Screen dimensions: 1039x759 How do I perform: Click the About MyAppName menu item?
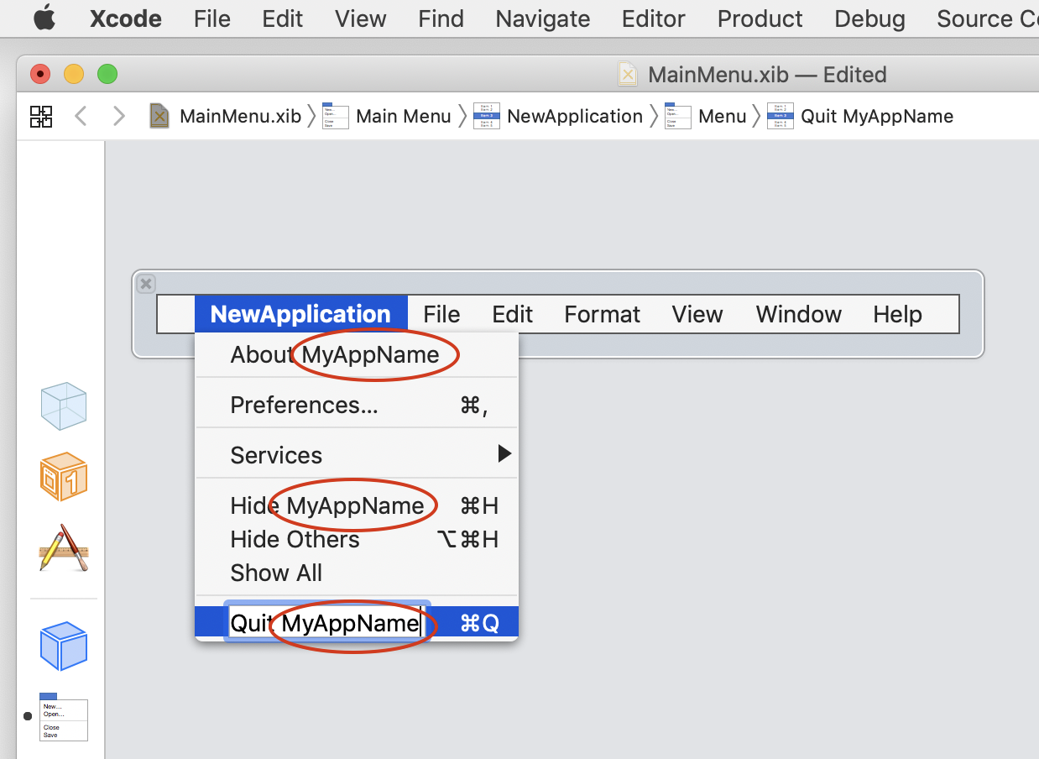tap(334, 354)
